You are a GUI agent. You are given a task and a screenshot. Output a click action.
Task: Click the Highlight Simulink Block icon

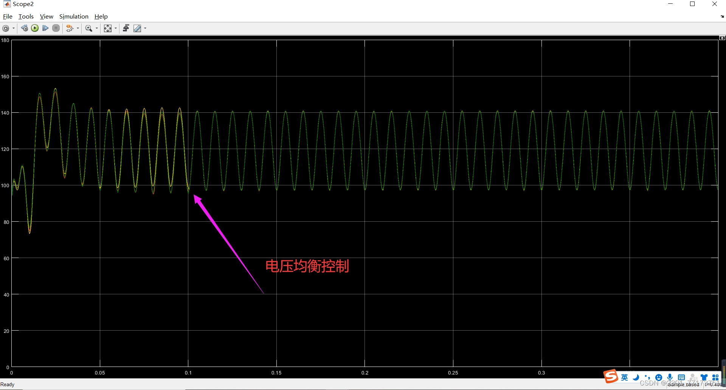tap(70, 28)
